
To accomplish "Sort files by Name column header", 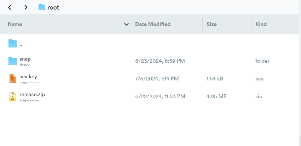I will point(15,24).
